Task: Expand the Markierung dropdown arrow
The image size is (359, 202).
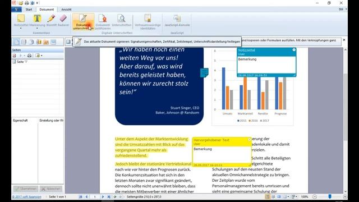Action: click(37, 29)
